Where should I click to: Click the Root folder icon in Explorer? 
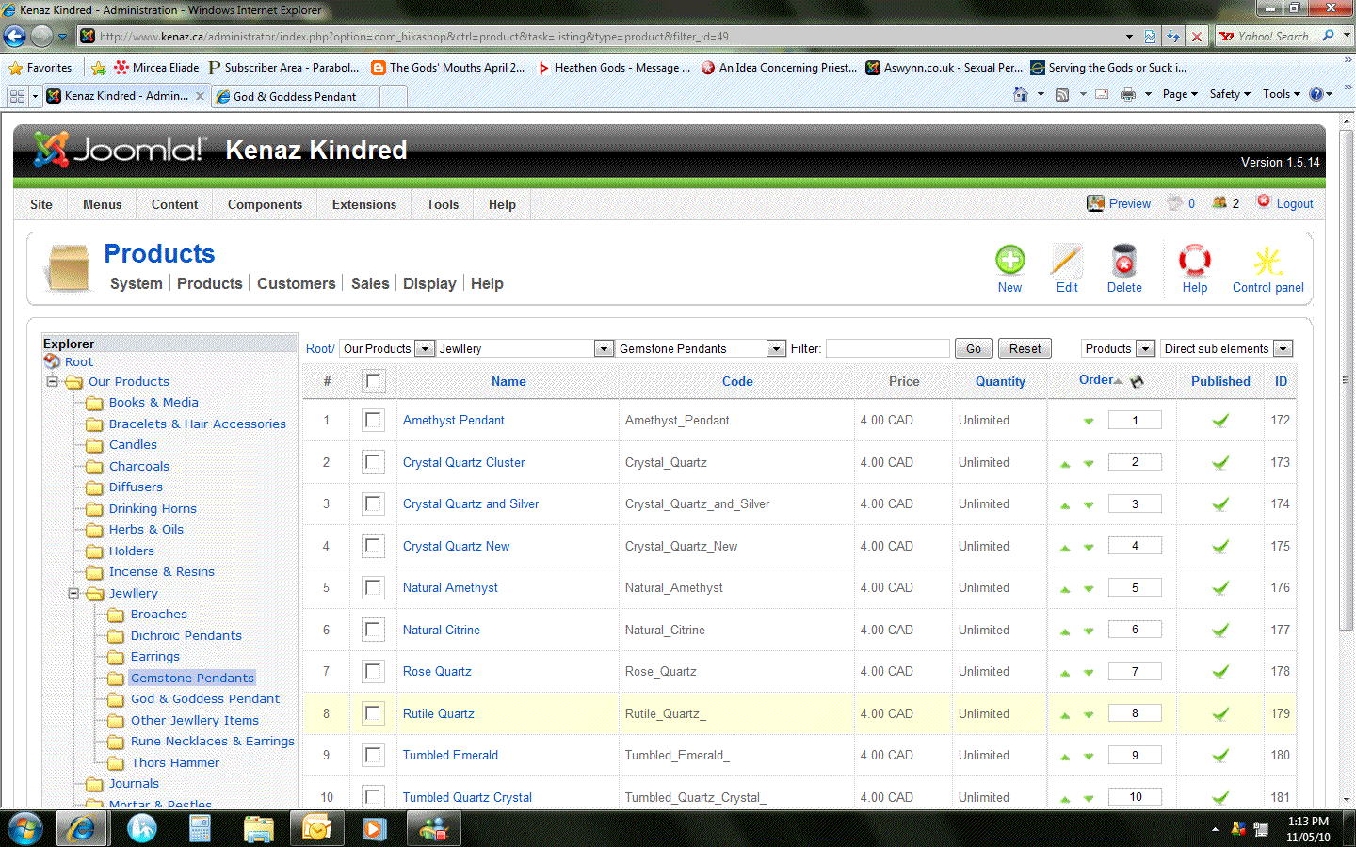pos(53,362)
